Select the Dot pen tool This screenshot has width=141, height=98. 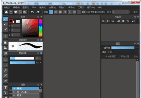(5, 30)
